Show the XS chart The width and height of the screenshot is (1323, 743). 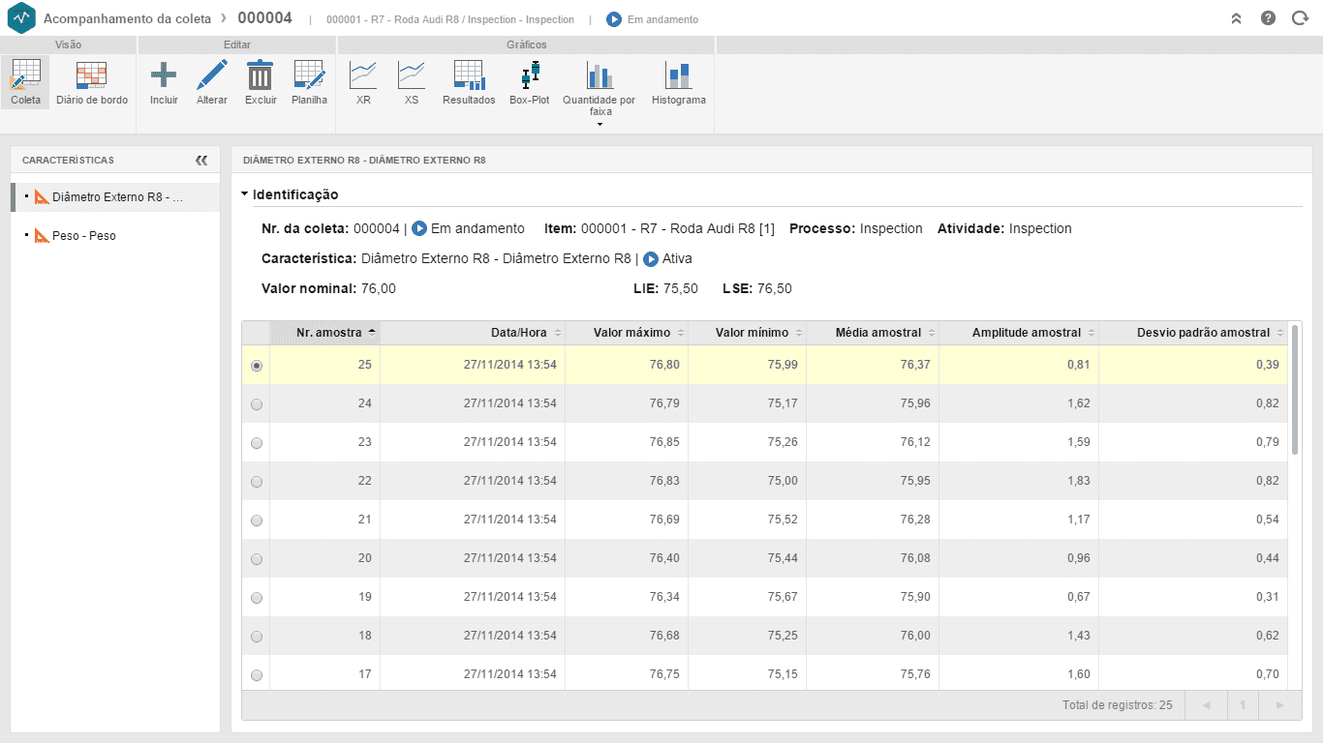(412, 82)
